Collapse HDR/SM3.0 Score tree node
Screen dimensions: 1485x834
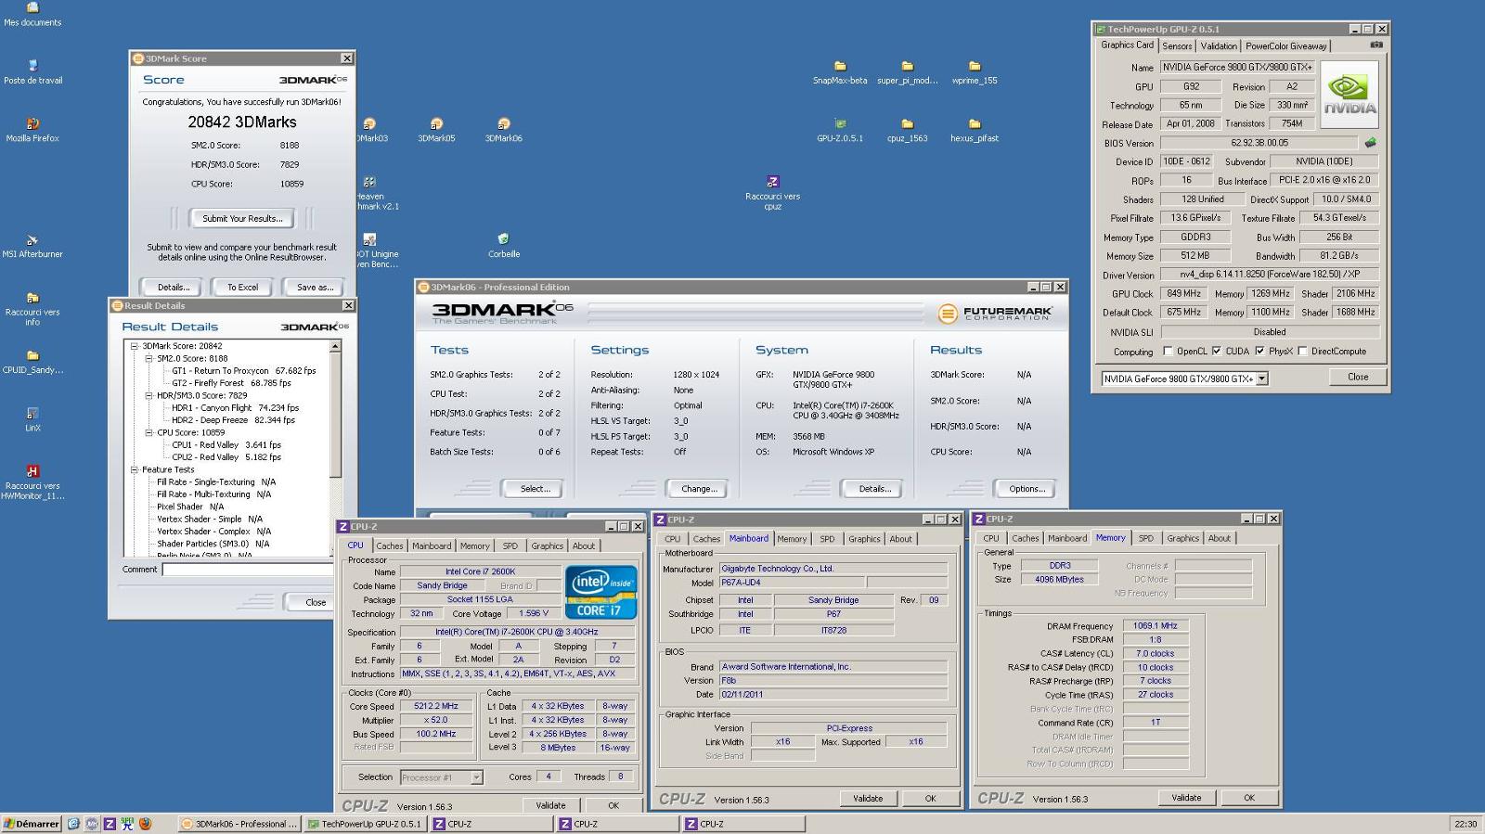148,395
